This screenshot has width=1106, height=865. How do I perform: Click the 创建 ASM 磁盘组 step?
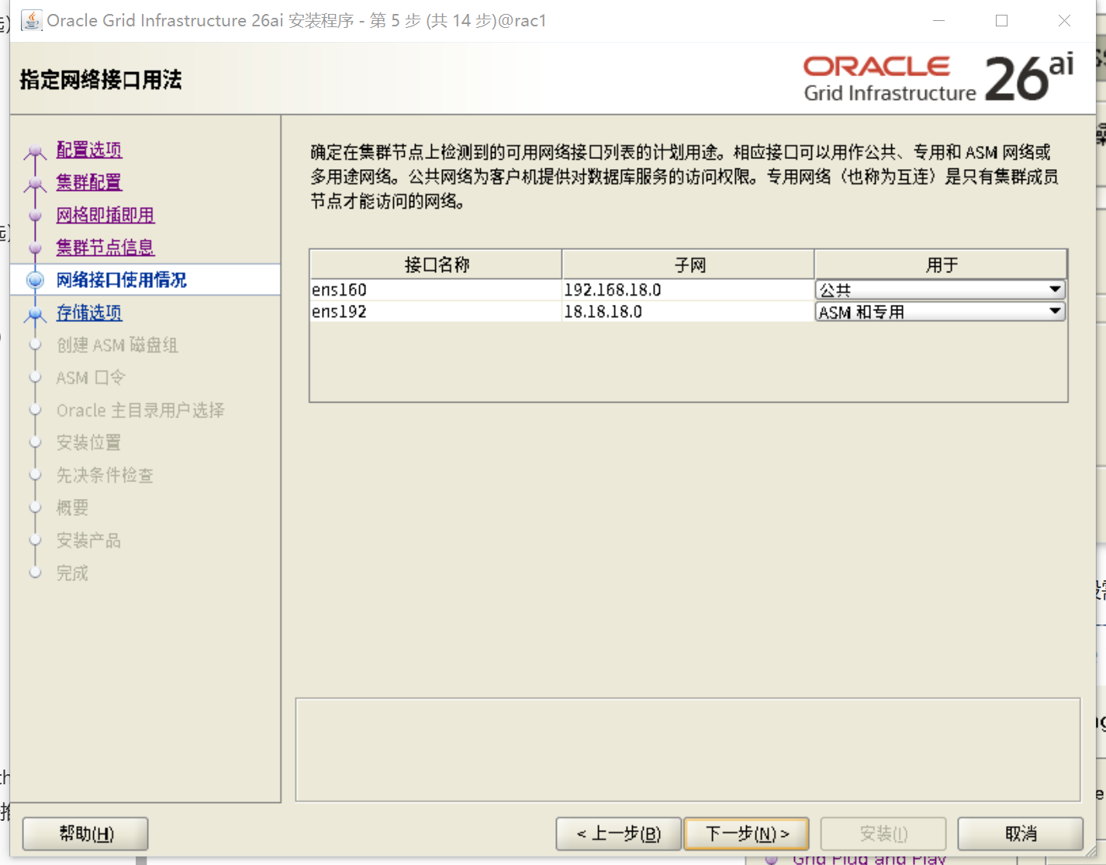(x=117, y=345)
